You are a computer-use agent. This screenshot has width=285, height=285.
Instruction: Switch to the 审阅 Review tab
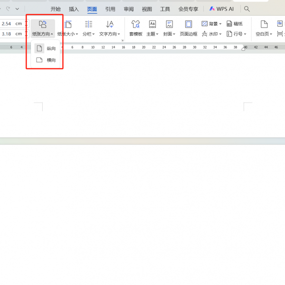128,9
